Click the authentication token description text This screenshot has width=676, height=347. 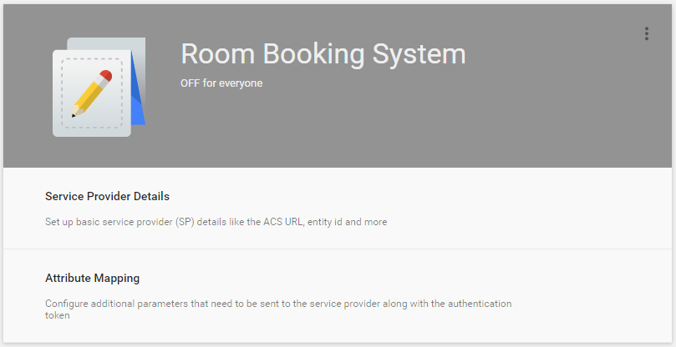pyautogui.click(x=278, y=304)
